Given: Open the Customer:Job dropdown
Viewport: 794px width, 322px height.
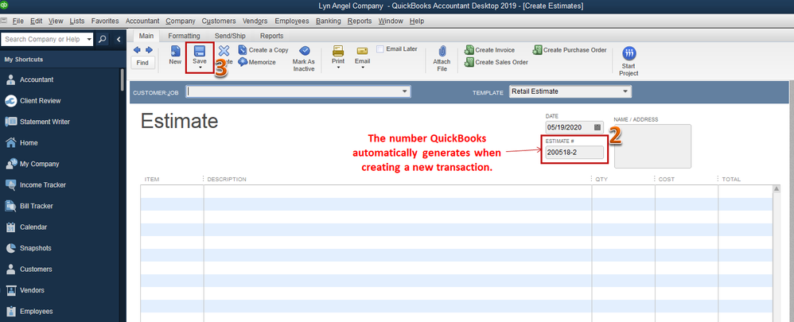Looking at the screenshot, I should click(405, 91).
